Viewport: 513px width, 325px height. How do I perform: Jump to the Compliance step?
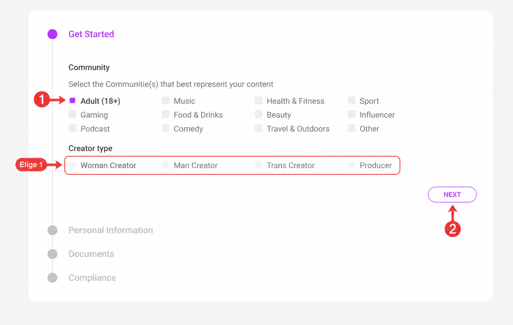click(x=92, y=278)
